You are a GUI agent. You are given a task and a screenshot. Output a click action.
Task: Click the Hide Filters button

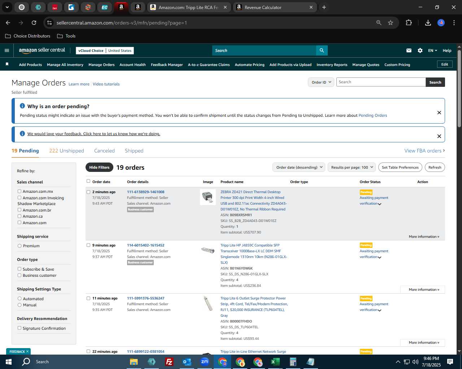(x=99, y=167)
